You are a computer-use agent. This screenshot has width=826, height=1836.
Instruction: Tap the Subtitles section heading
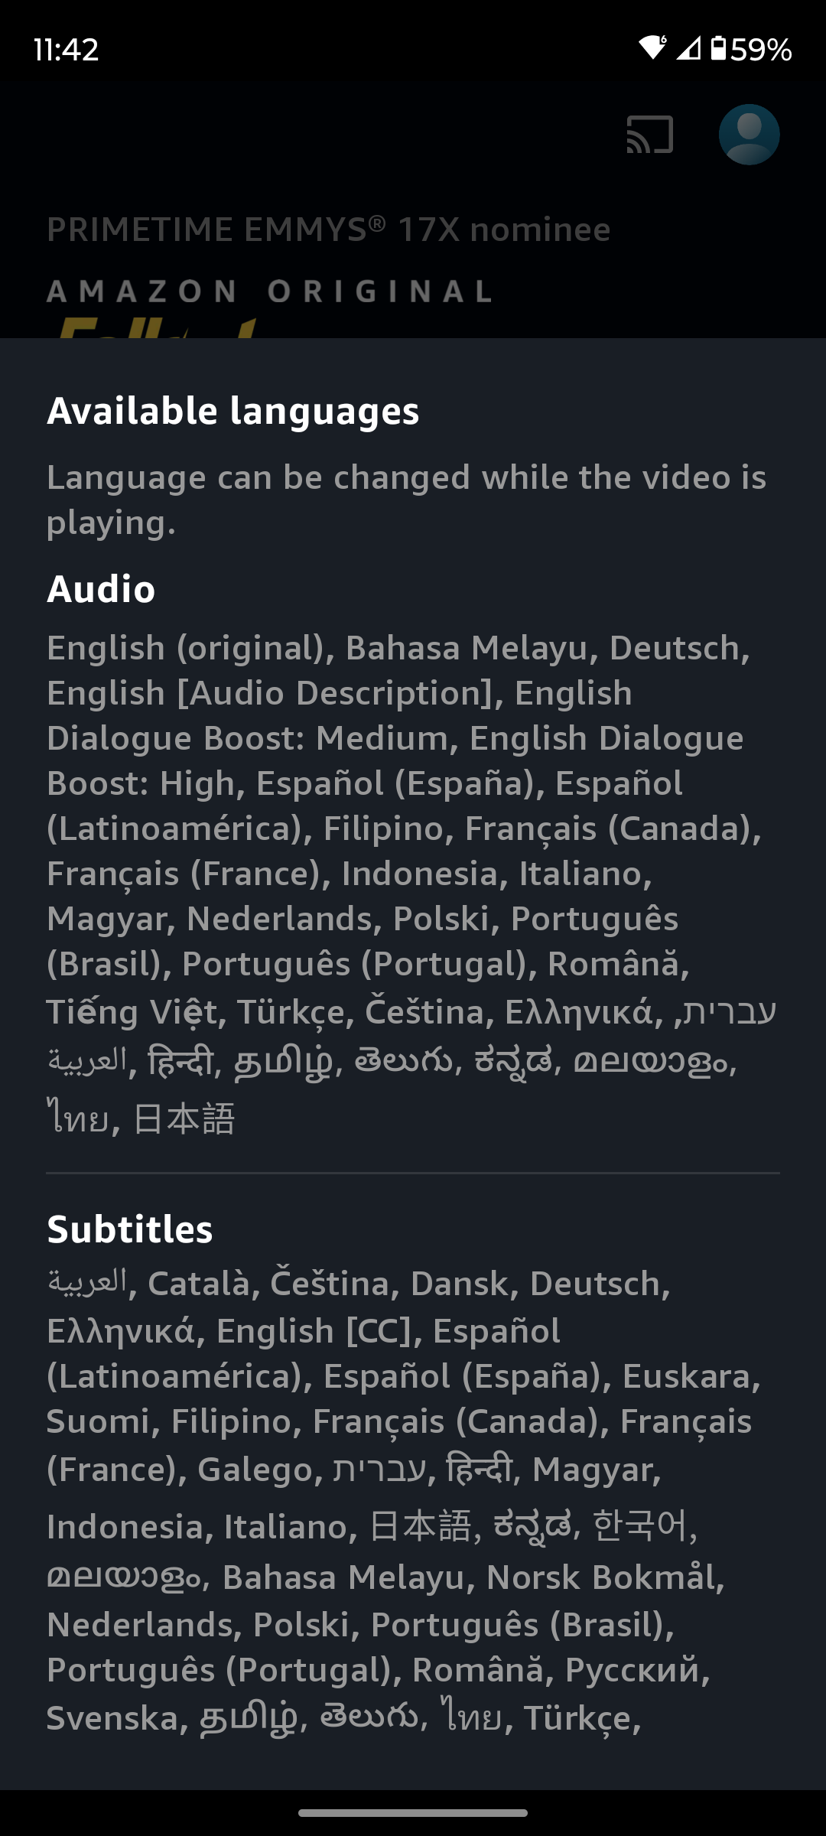(130, 1229)
